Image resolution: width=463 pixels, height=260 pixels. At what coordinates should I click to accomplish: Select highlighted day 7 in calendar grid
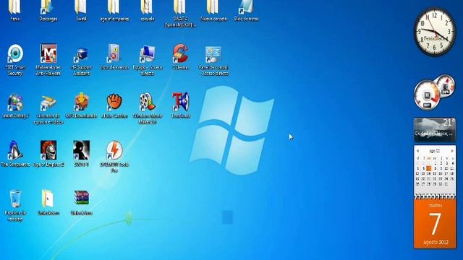click(429, 168)
